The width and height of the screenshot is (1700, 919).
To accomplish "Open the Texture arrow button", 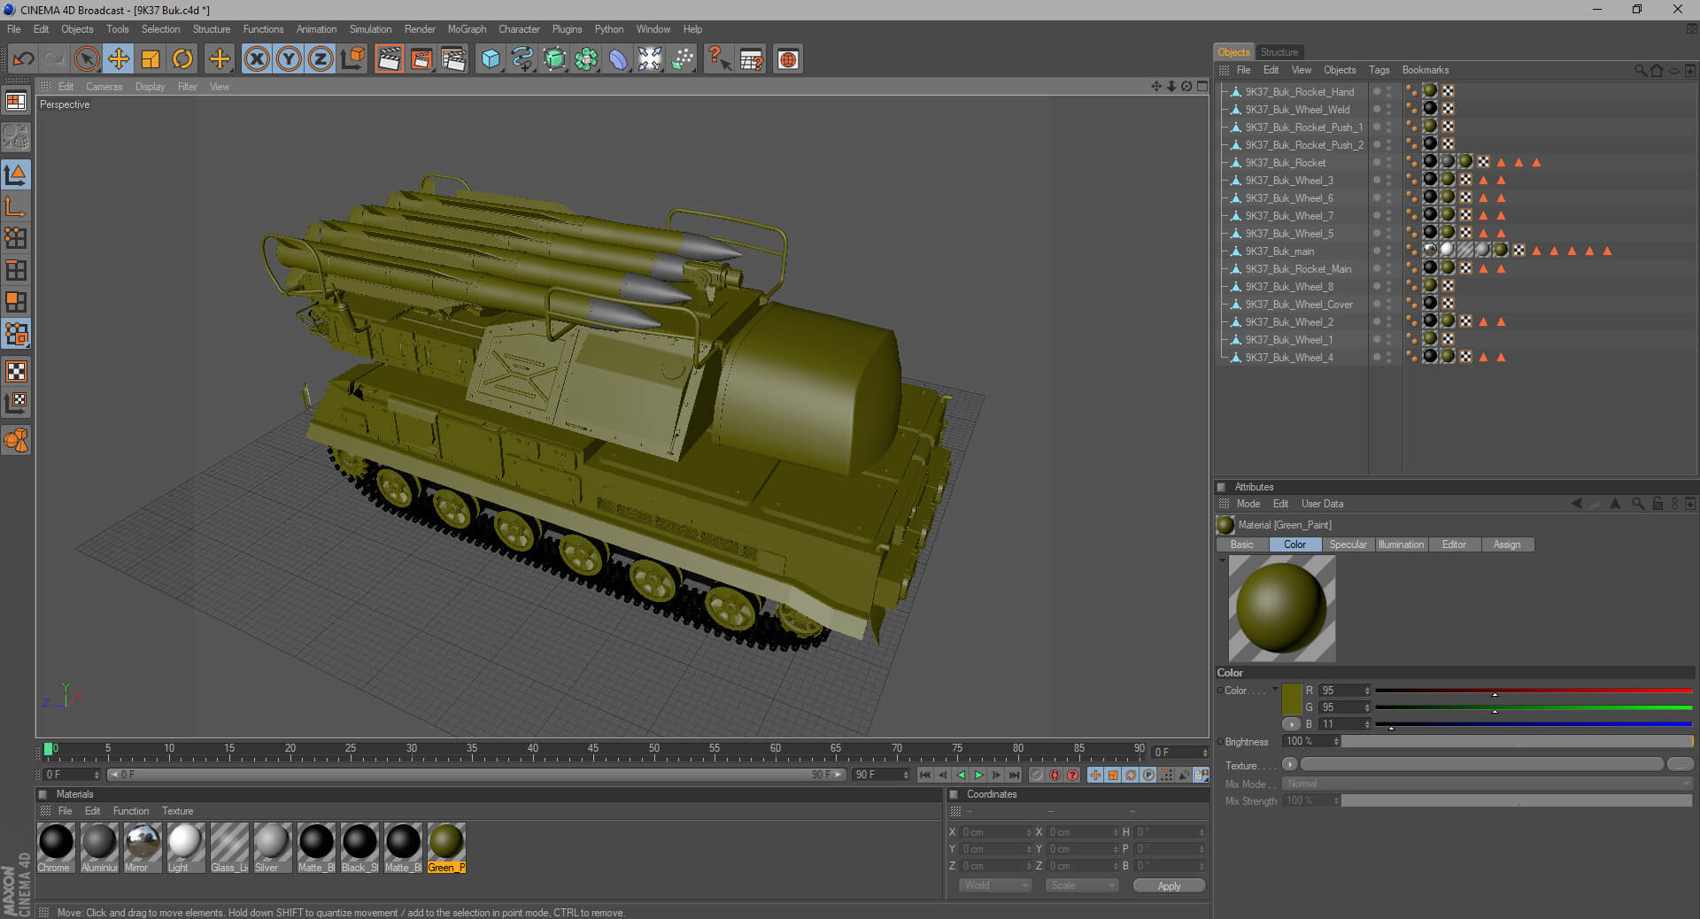I will pyautogui.click(x=1289, y=764).
